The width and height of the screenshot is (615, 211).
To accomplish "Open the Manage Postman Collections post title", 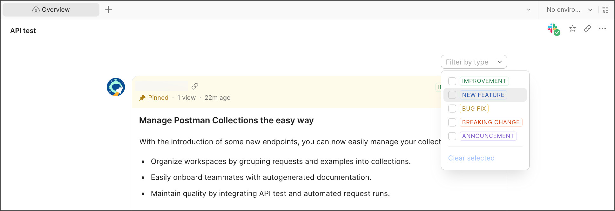I will (226, 120).
